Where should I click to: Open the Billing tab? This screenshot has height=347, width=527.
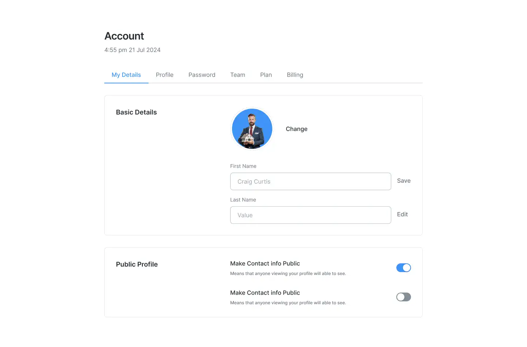[295, 75]
